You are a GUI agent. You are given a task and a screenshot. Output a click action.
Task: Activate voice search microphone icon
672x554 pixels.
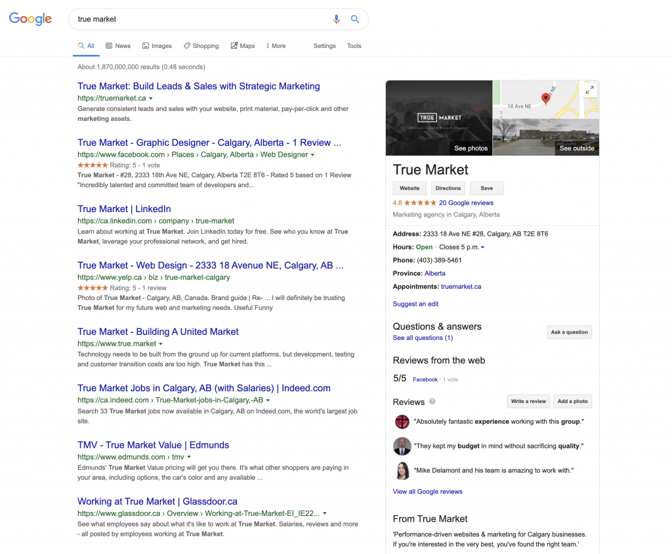337,20
